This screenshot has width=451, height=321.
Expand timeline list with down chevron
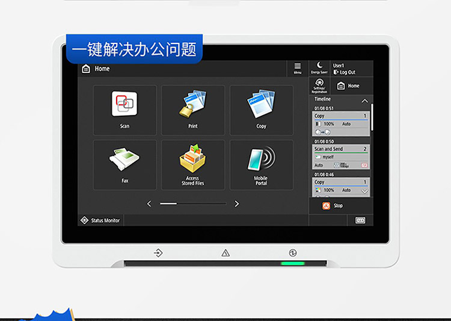tap(364, 191)
